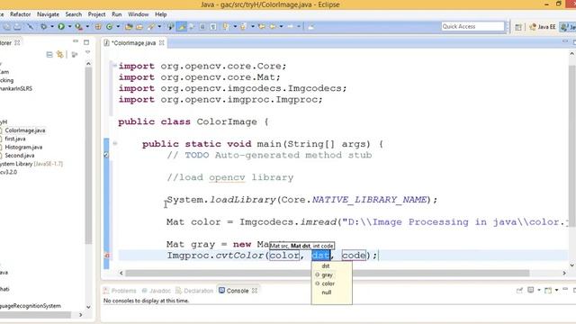Click in the Quick Access search field
The image size is (576, 324).
[x=473, y=26]
